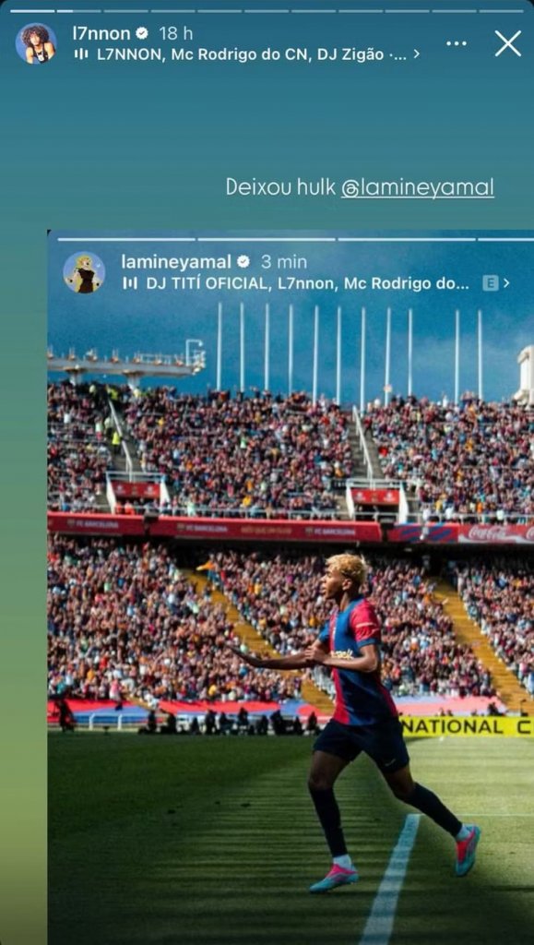
Task: Tap the 18 h timestamp
Action: coord(176,34)
